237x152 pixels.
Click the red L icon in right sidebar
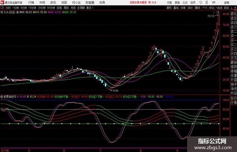(232, 9)
